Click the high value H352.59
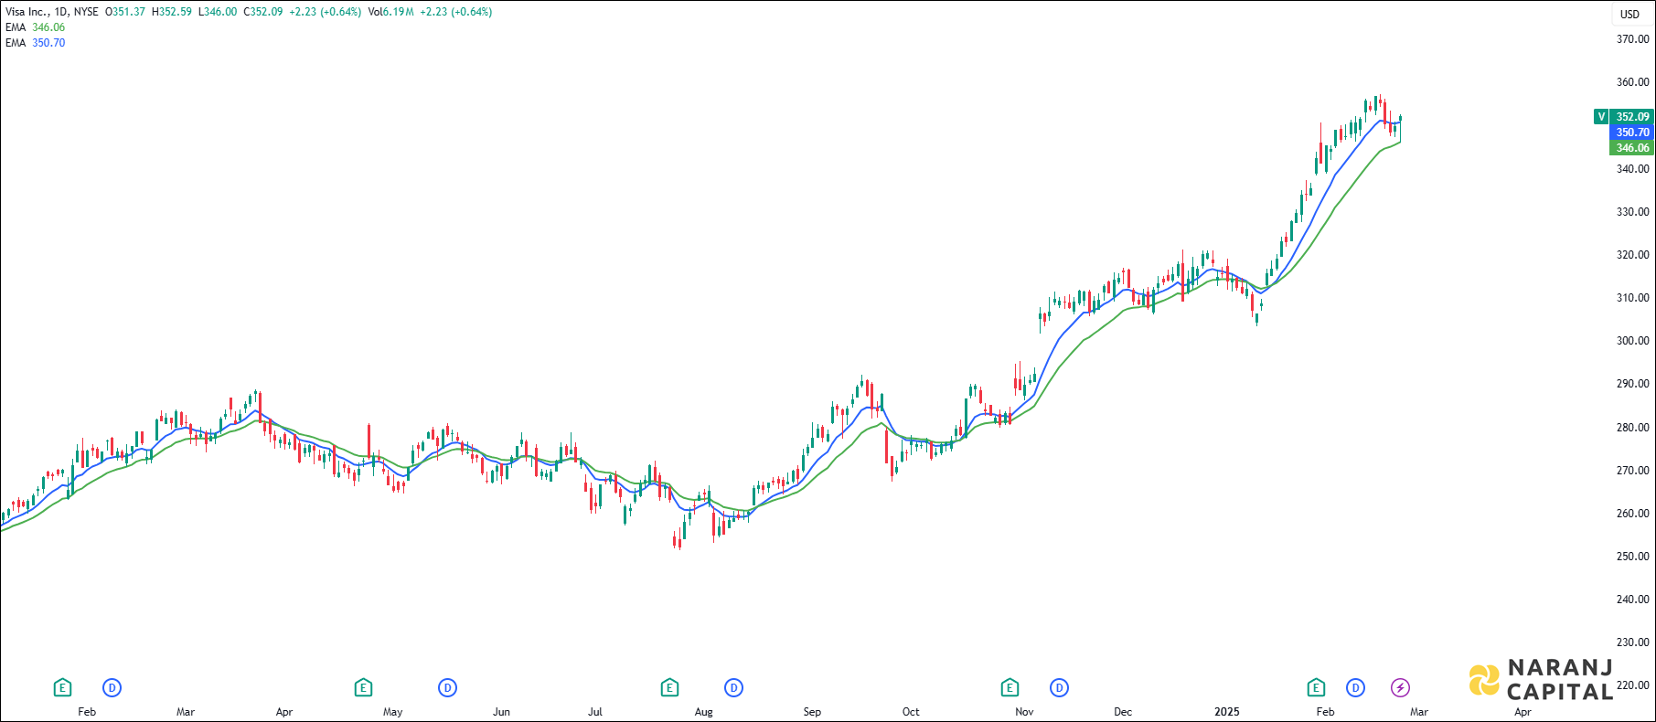This screenshot has width=1656, height=722. pyautogui.click(x=172, y=12)
